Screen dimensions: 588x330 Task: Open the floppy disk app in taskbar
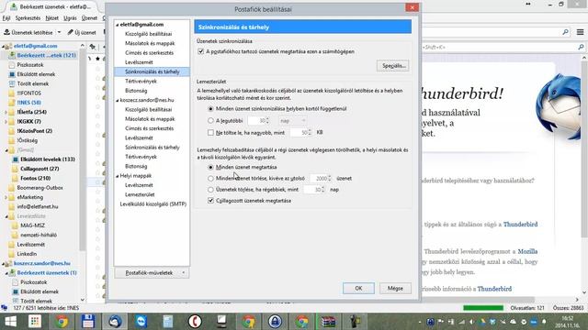[88, 322]
